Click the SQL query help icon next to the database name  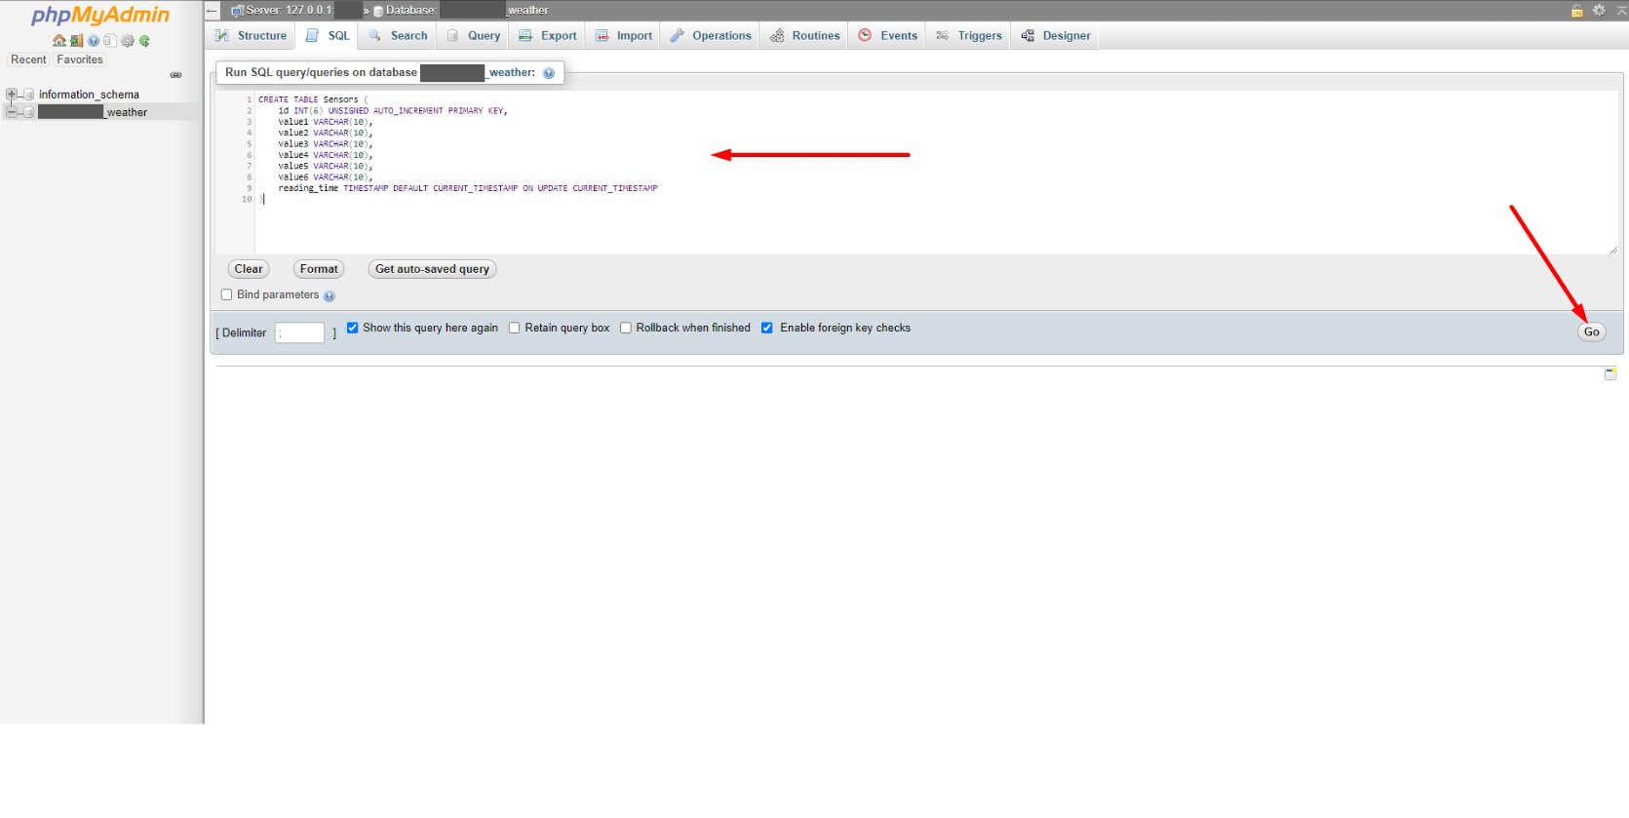pyautogui.click(x=549, y=73)
